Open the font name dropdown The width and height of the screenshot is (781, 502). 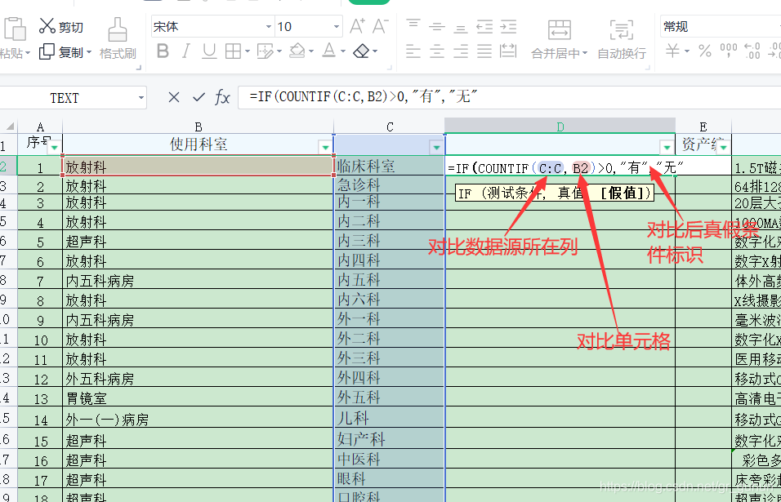[270, 25]
